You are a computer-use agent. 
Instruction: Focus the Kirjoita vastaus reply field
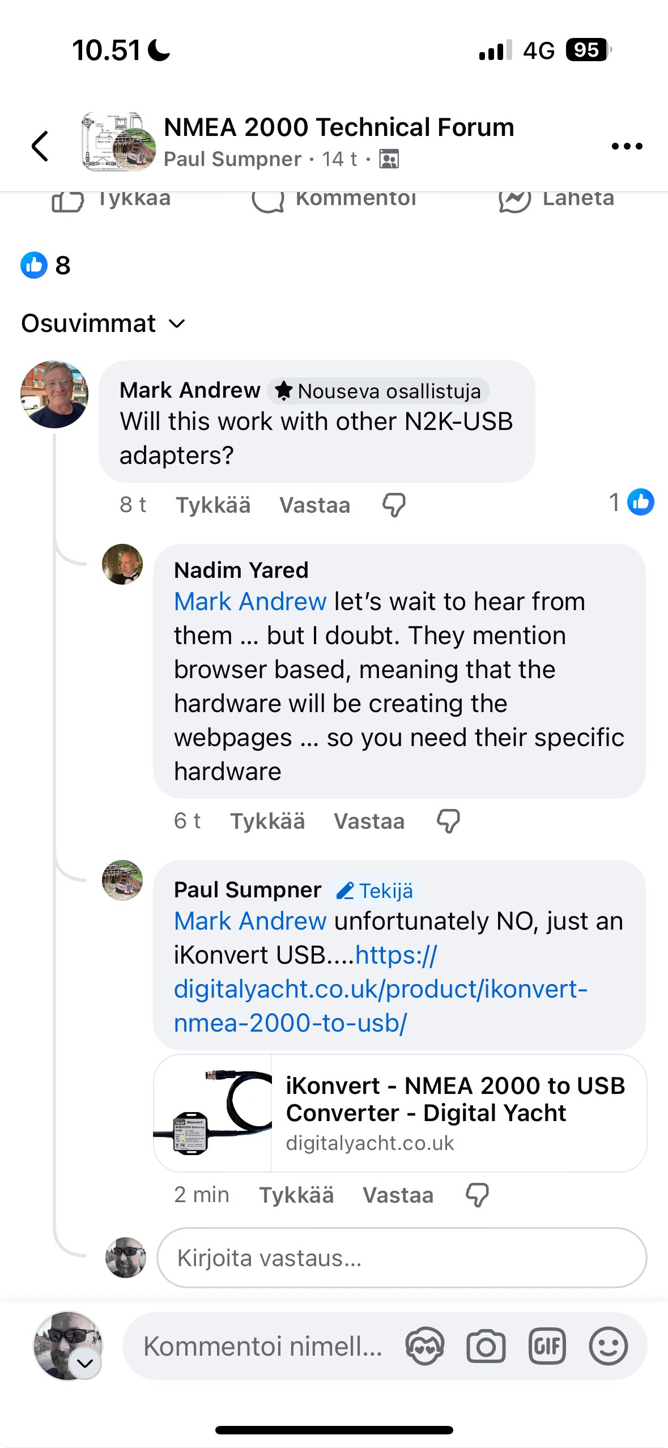click(x=401, y=1258)
